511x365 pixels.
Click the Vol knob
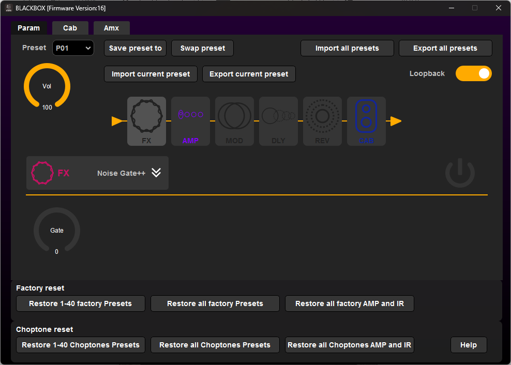click(47, 86)
